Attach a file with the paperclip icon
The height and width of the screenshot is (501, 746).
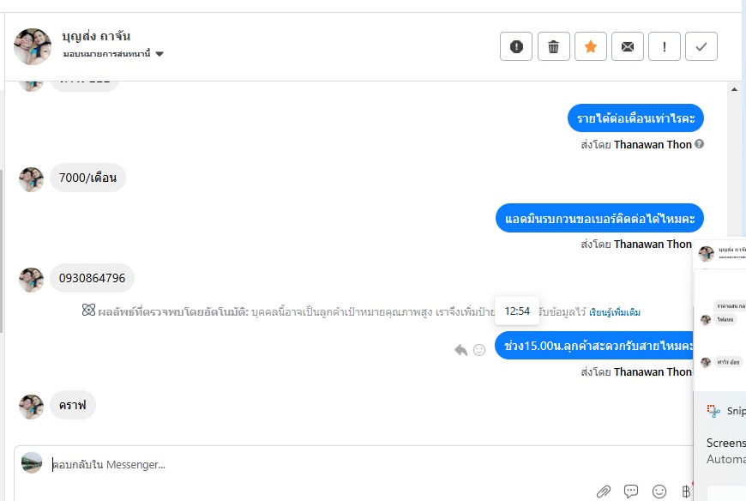(604, 492)
